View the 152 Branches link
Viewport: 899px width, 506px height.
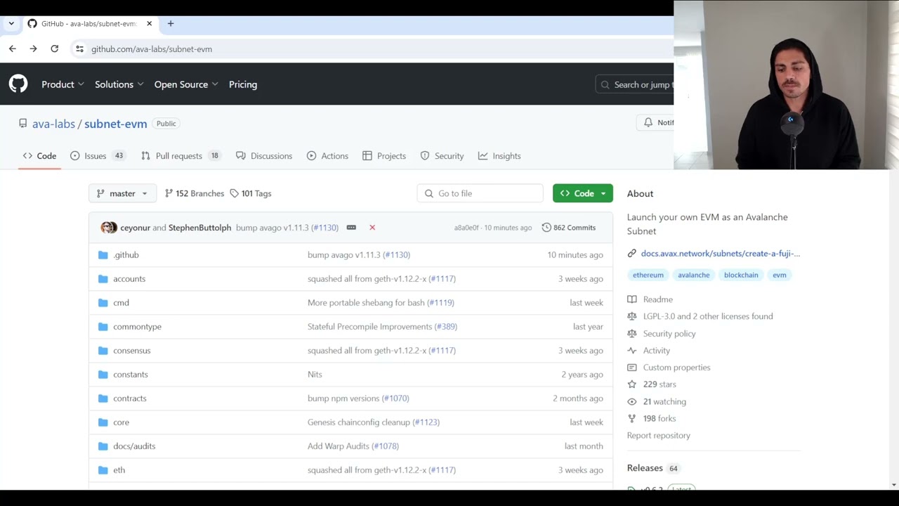point(195,193)
